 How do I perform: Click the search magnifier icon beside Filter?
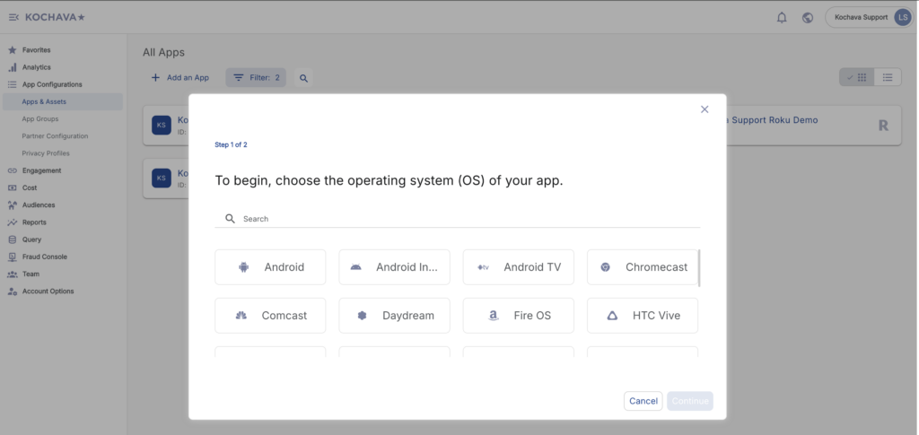(303, 78)
